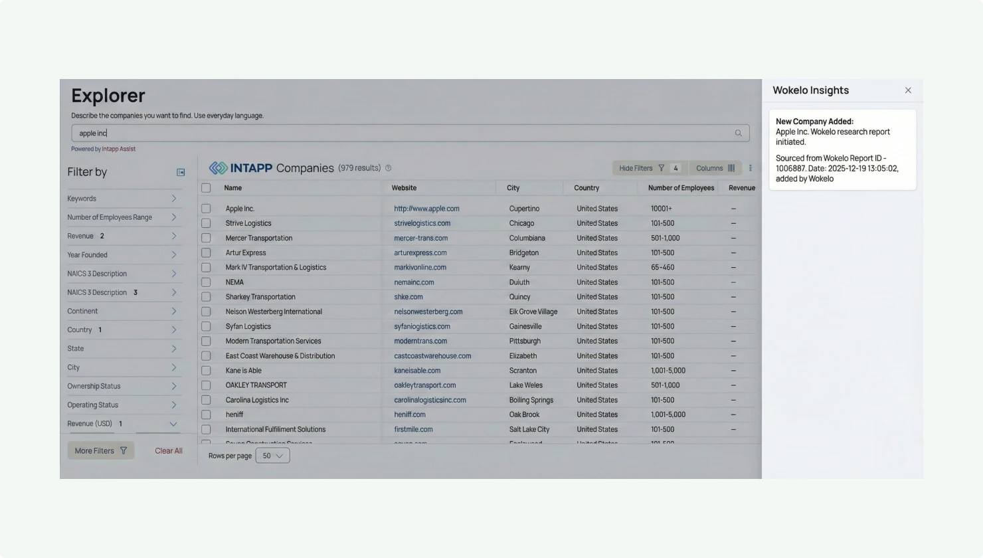Tick the Sharkey Transportation checkbox

tap(206, 297)
